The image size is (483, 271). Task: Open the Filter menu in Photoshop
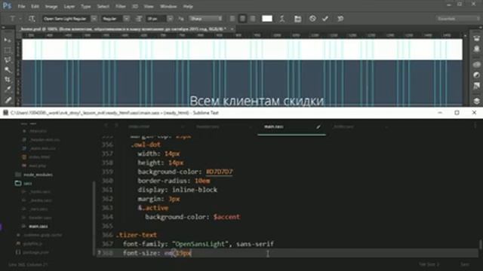(121, 7)
